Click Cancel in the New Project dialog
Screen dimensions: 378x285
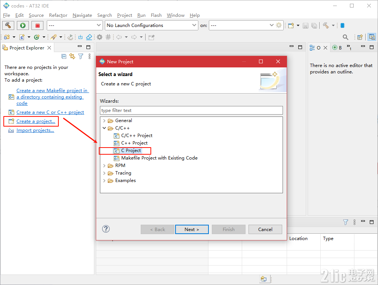pos(265,229)
